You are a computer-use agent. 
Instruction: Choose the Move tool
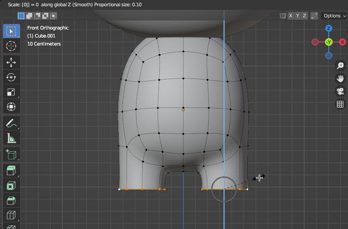tap(11, 62)
